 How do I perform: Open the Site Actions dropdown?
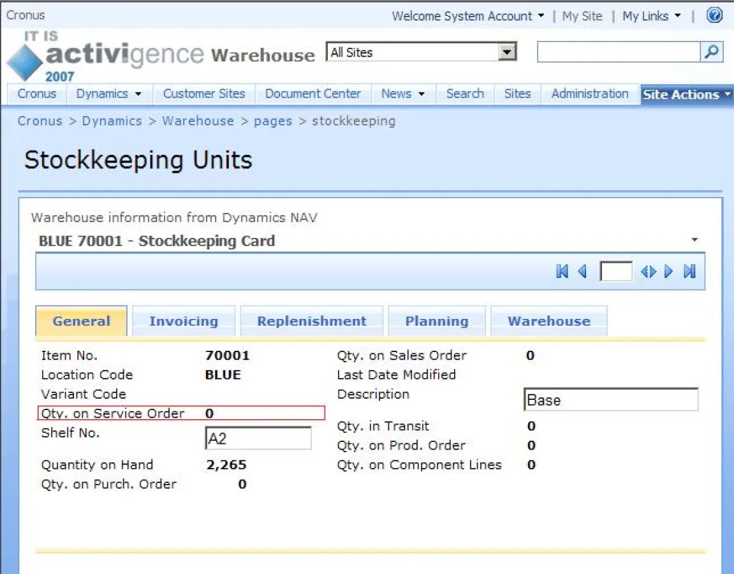[x=686, y=94]
